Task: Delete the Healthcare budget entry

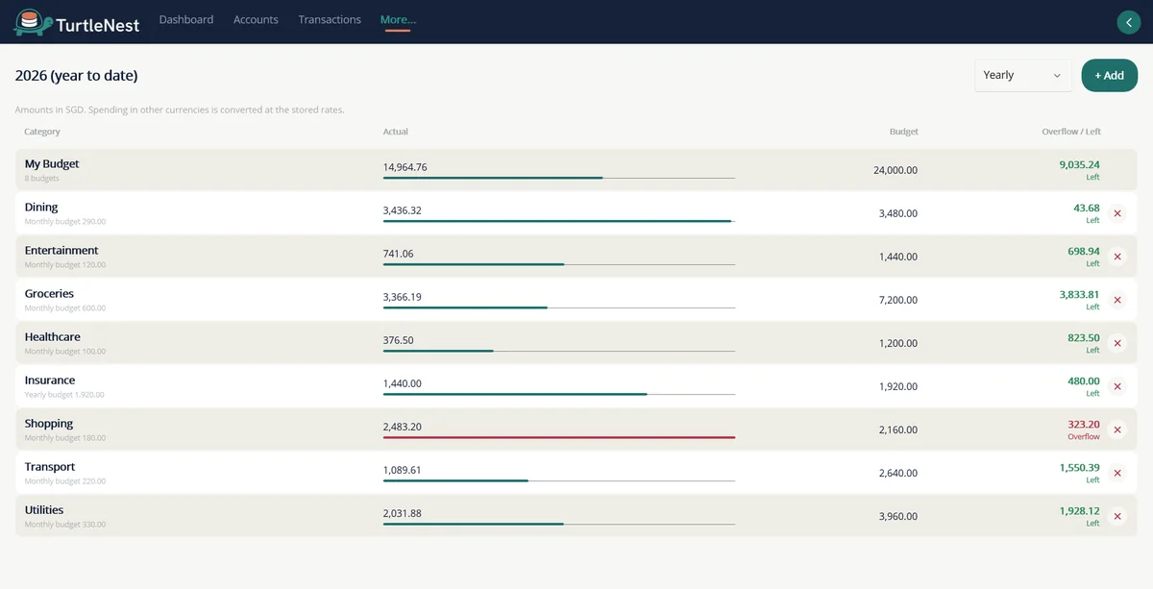Action: (1116, 343)
